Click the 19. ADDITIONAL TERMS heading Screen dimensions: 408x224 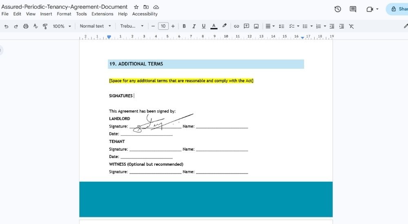136,64
